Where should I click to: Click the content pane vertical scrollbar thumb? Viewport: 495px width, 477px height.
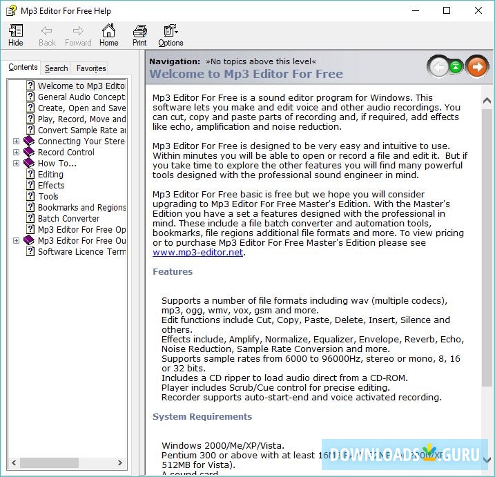[487, 248]
